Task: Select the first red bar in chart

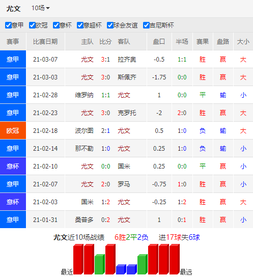Action: [x=78, y=259]
